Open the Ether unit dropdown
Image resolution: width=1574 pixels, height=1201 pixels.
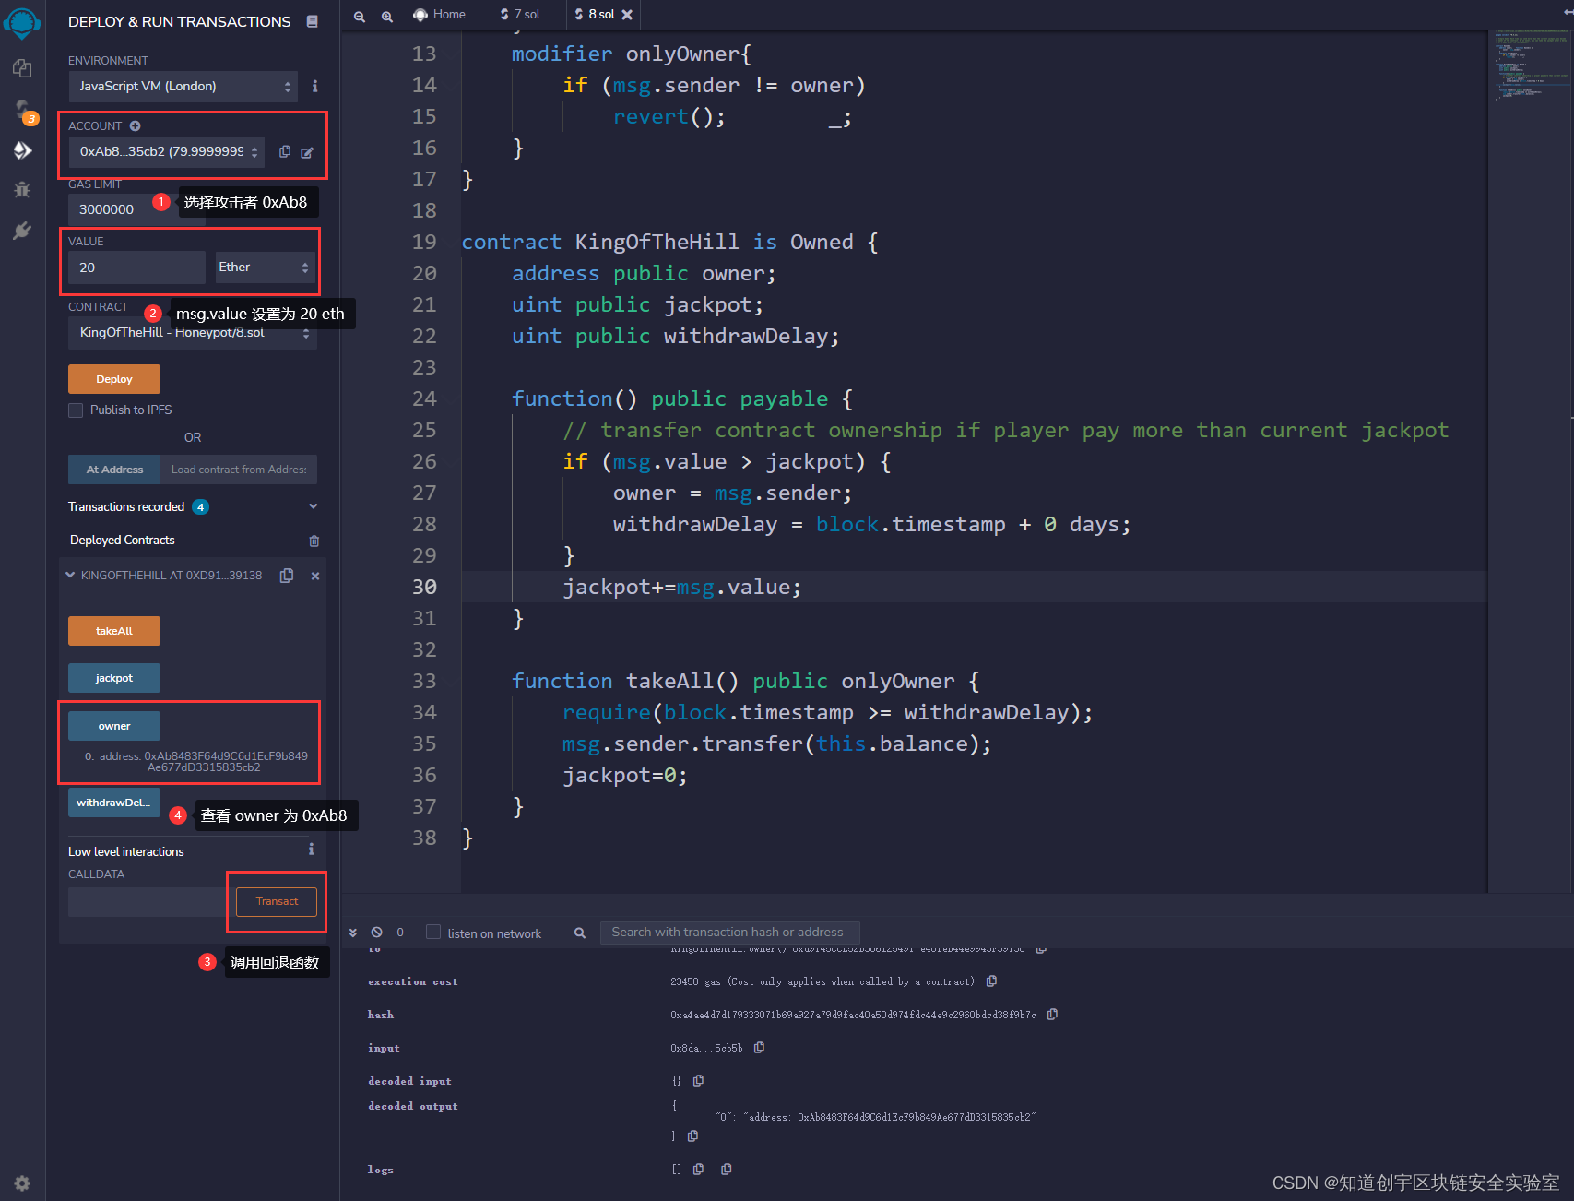click(x=266, y=268)
